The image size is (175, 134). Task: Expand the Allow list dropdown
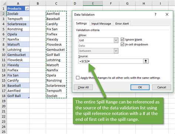coord(116,40)
